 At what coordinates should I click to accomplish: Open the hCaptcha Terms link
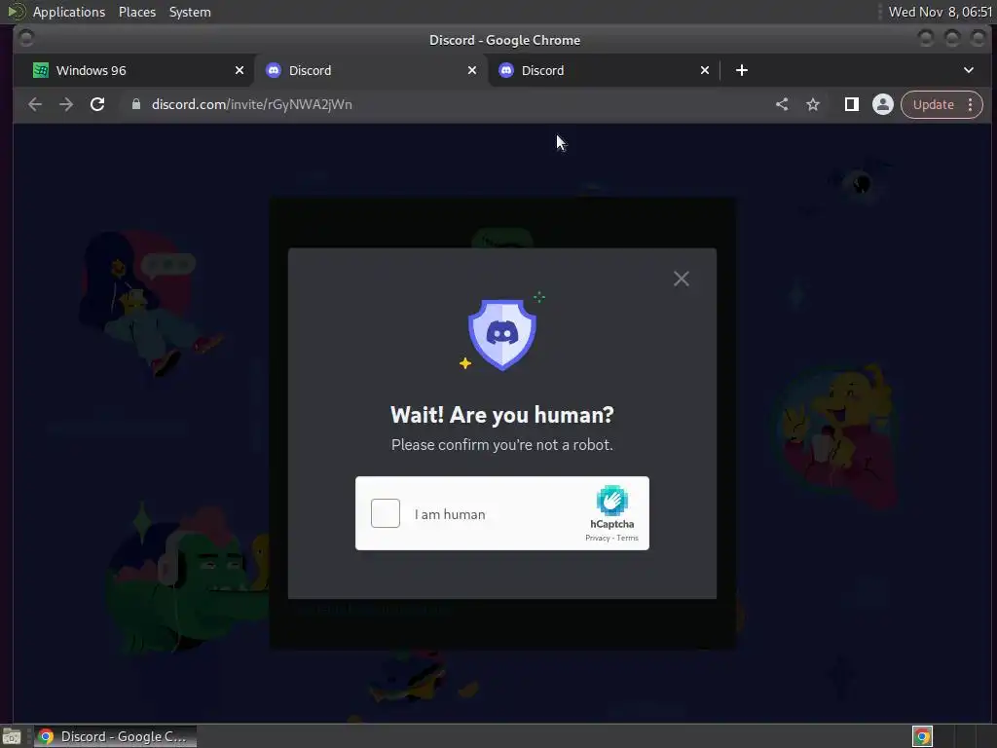coord(628,538)
